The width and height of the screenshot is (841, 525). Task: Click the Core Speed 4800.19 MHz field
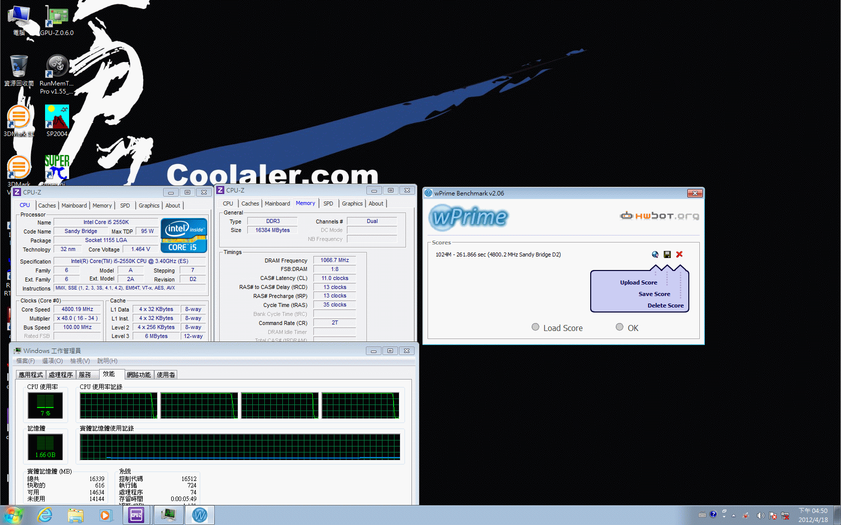click(78, 309)
